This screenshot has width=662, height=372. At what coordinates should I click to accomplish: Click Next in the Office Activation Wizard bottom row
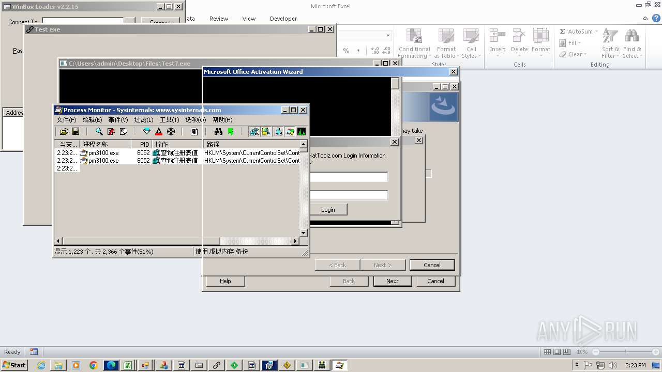point(393,281)
